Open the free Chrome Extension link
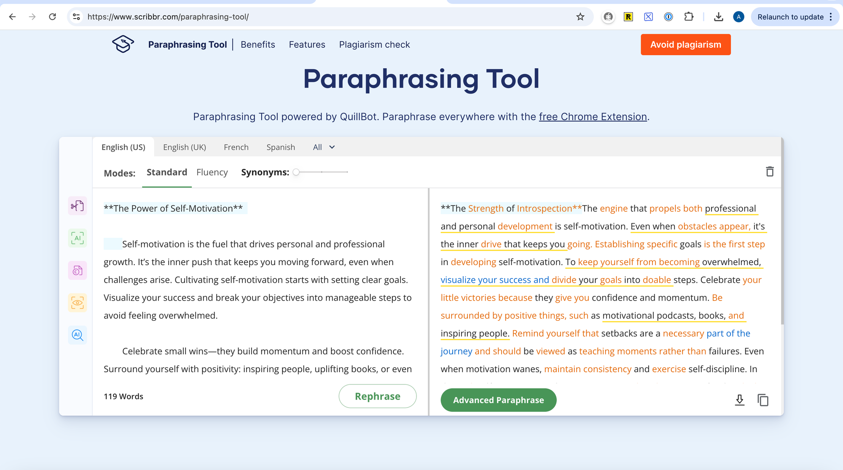Viewport: 843px width, 470px height. point(593,117)
